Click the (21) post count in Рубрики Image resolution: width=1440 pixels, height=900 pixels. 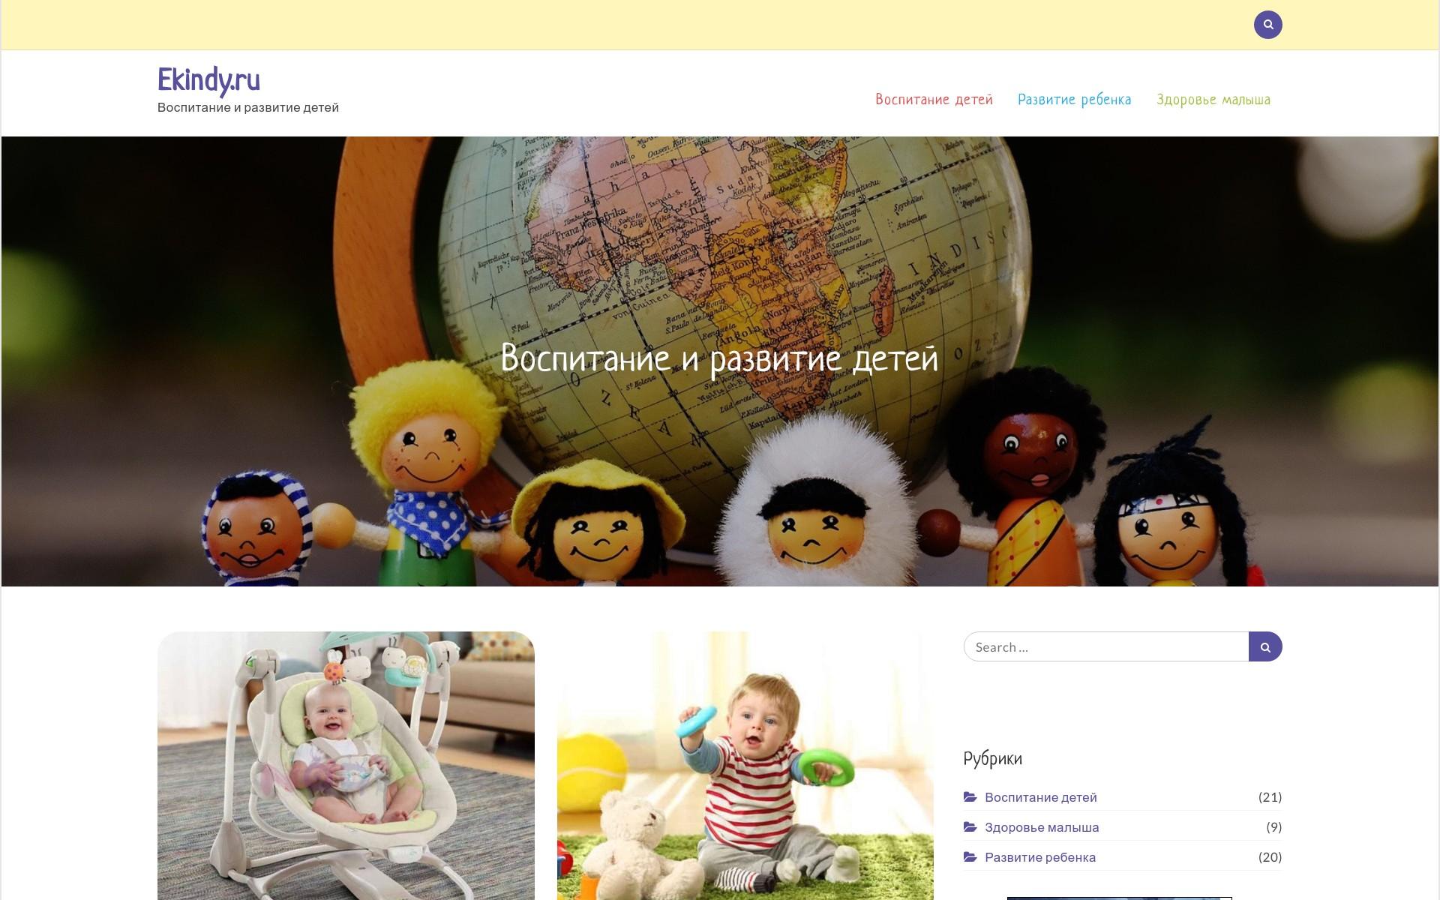click(1270, 797)
